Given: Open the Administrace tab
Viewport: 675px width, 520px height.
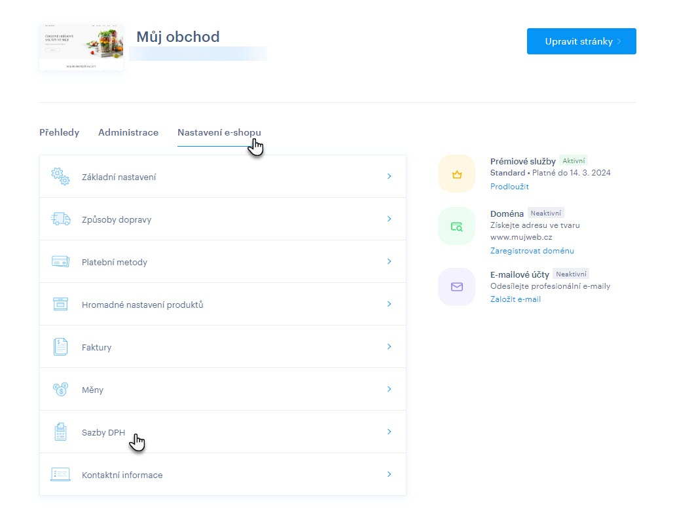Looking at the screenshot, I should point(128,132).
